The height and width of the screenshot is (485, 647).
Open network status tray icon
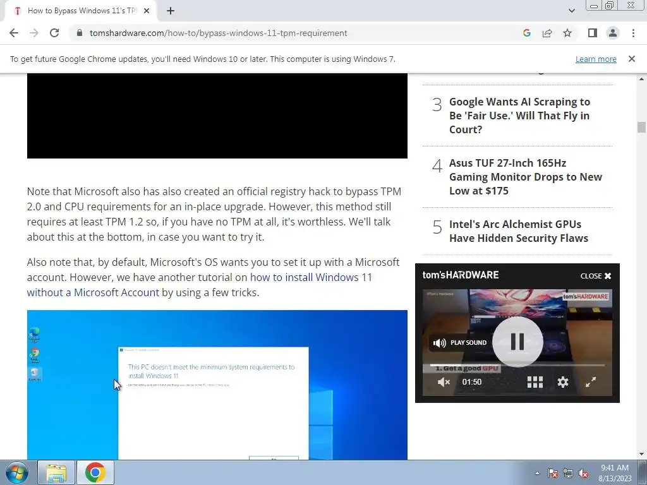click(568, 473)
